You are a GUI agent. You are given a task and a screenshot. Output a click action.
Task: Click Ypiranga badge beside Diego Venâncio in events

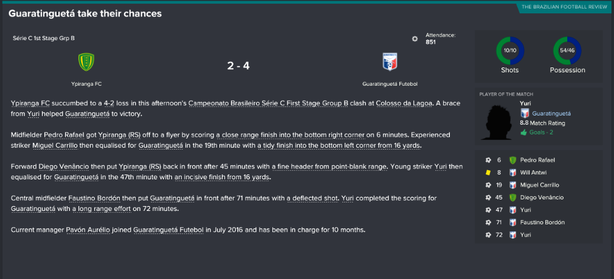click(513, 198)
